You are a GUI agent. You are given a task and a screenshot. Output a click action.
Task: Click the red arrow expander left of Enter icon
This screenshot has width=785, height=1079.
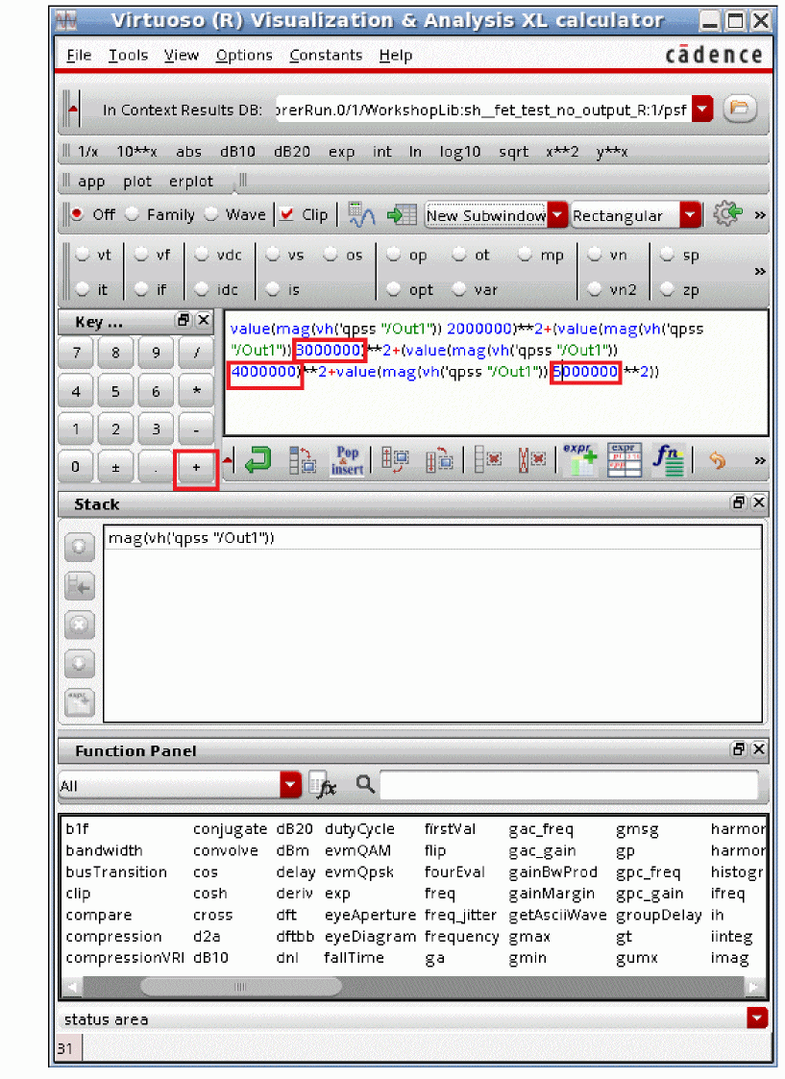228,459
